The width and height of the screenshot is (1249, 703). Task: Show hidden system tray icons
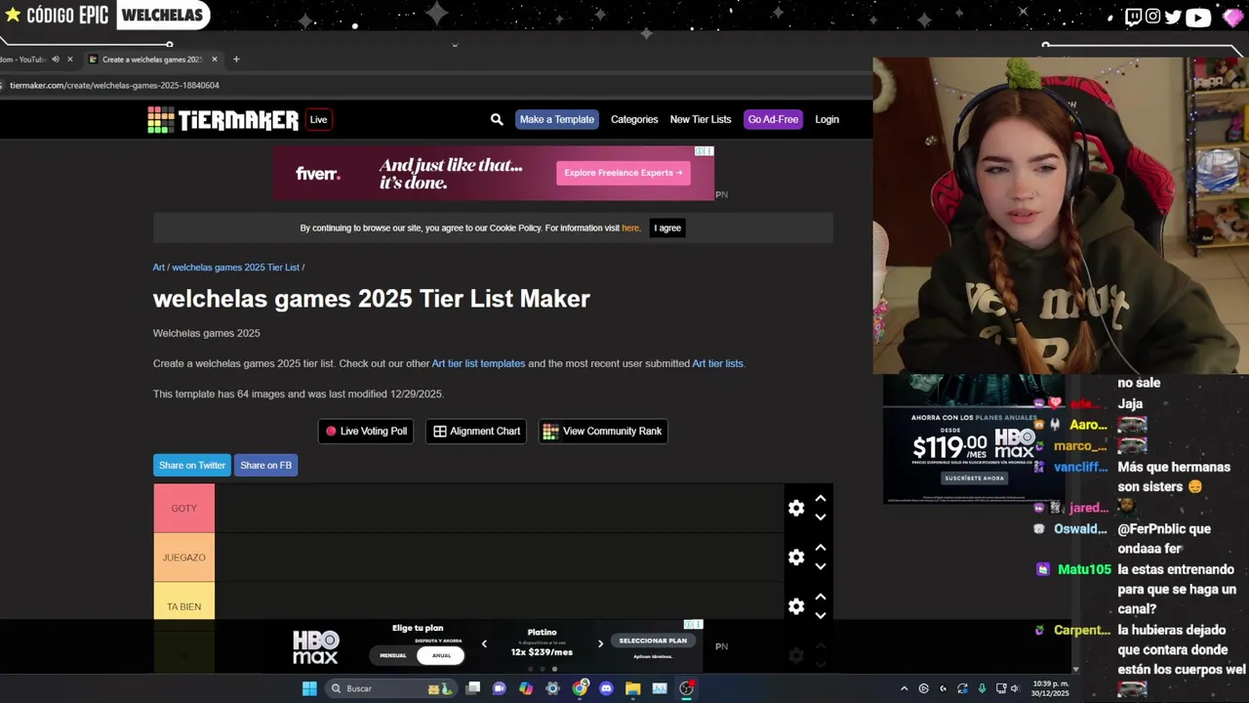pos(904,688)
